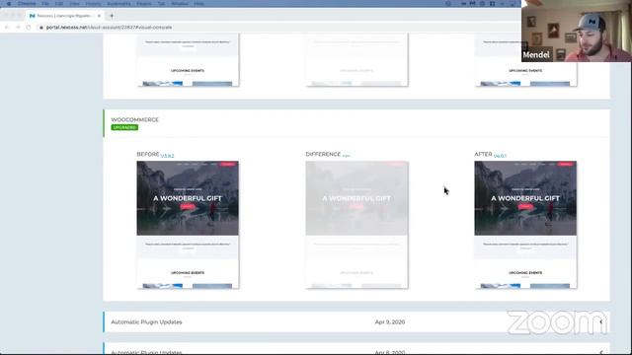Go back using browser back arrow
Screen dimensions: 632x355
click(7, 28)
